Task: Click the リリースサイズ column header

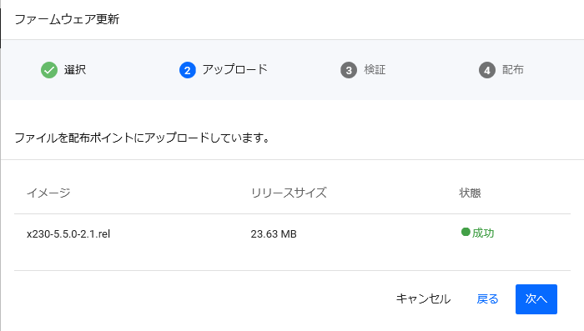Action: click(289, 193)
